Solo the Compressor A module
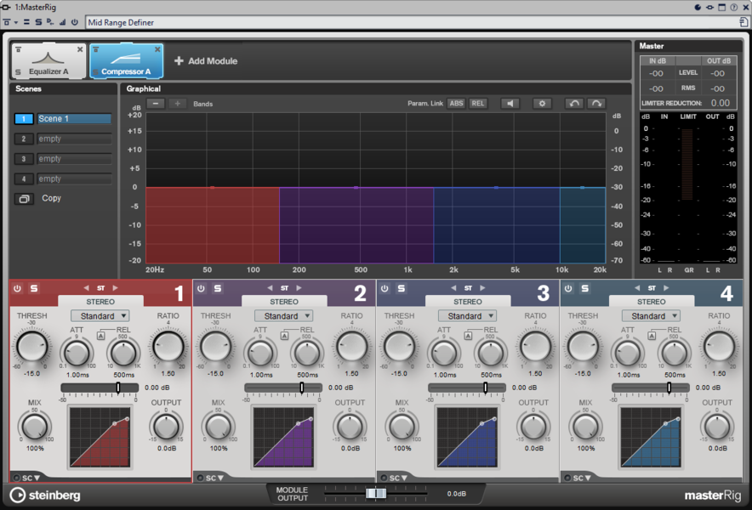This screenshot has width=752, height=510. coord(95,72)
